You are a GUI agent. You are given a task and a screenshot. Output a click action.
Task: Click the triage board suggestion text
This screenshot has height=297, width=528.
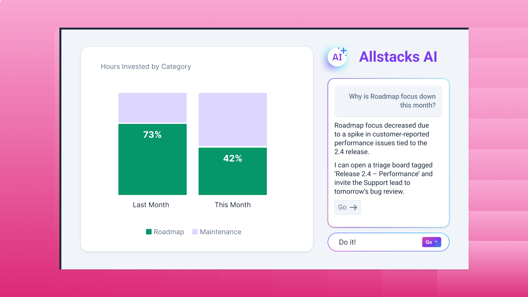(383, 178)
